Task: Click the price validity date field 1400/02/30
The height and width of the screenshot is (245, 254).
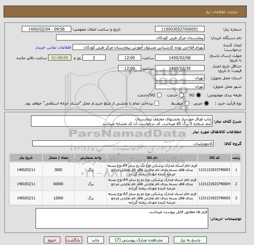Action: 180,68
